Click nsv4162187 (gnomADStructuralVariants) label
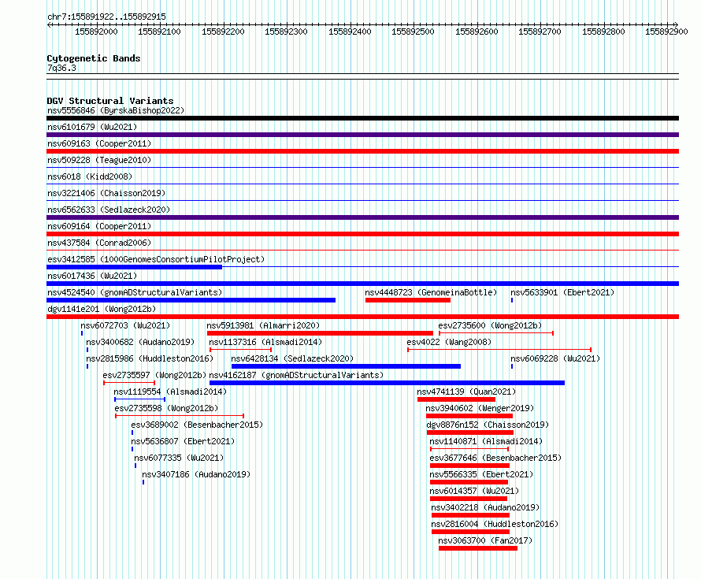This screenshot has height=579, width=701. coord(296,375)
